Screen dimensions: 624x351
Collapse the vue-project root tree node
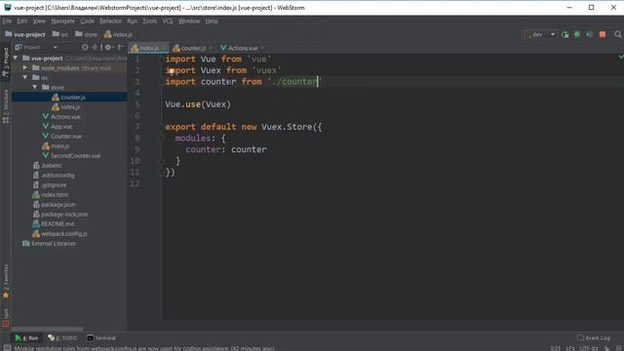tap(16, 58)
